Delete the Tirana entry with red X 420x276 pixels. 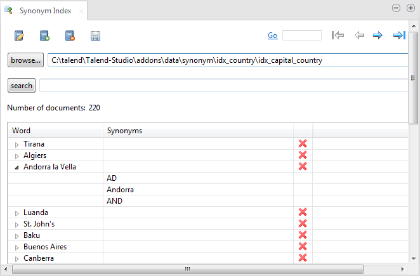tap(303, 144)
